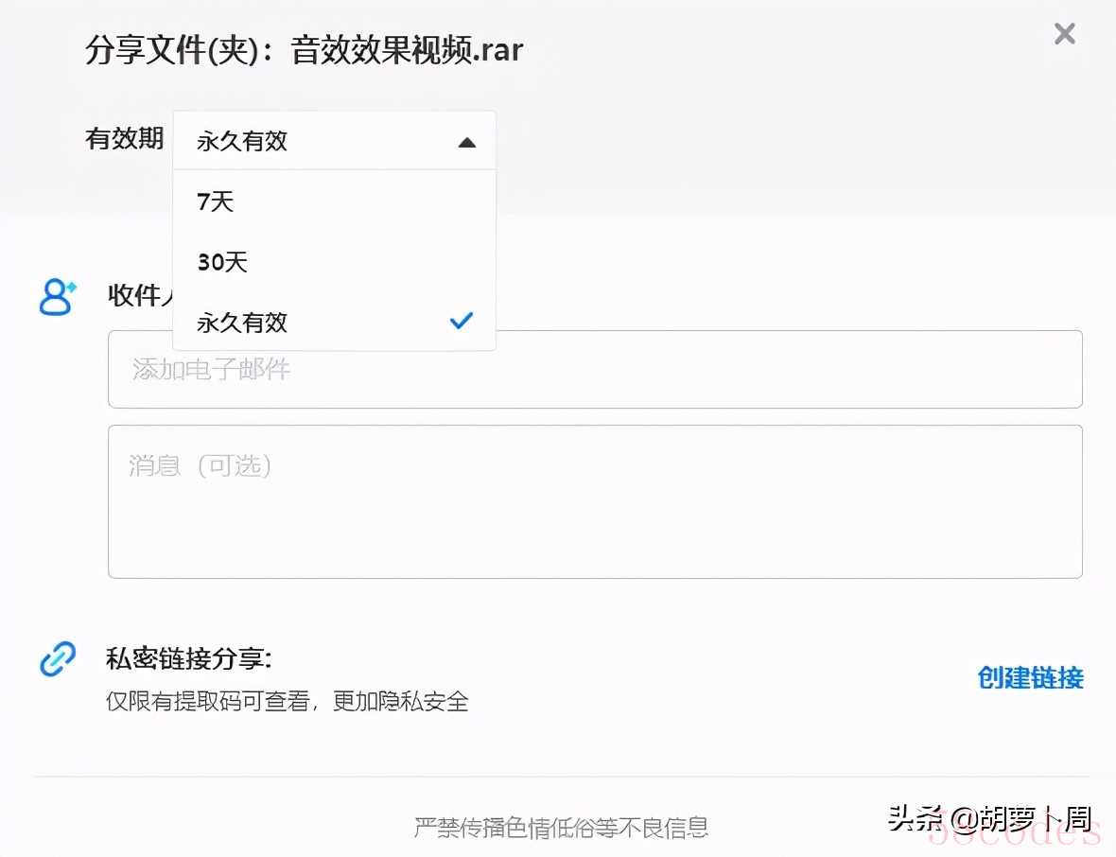
Task: Click the 有效期 label
Action: [124, 139]
